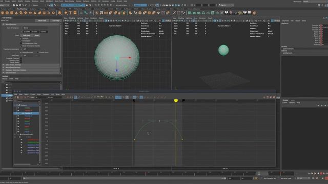Collapse pSphere1 node in Graph Editor outliner
328x184 pixels.
(17, 105)
